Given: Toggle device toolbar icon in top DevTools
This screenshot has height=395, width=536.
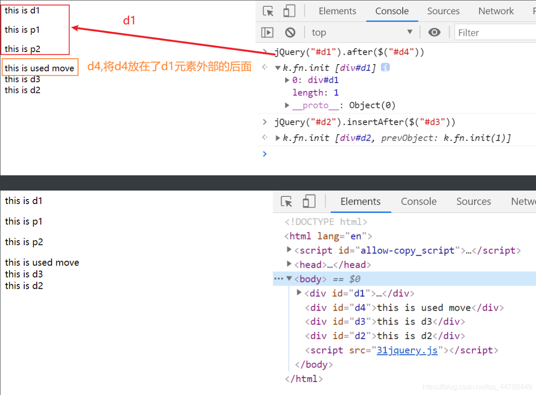Looking at the screenshot, I should tap(289, 11).
